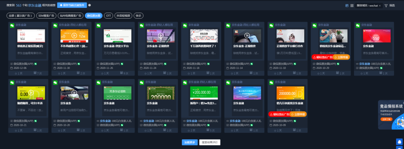Select the 全部(展示类广告) filter
The image size is (404, 149).
pyautogui.click(x=20, y=16)
